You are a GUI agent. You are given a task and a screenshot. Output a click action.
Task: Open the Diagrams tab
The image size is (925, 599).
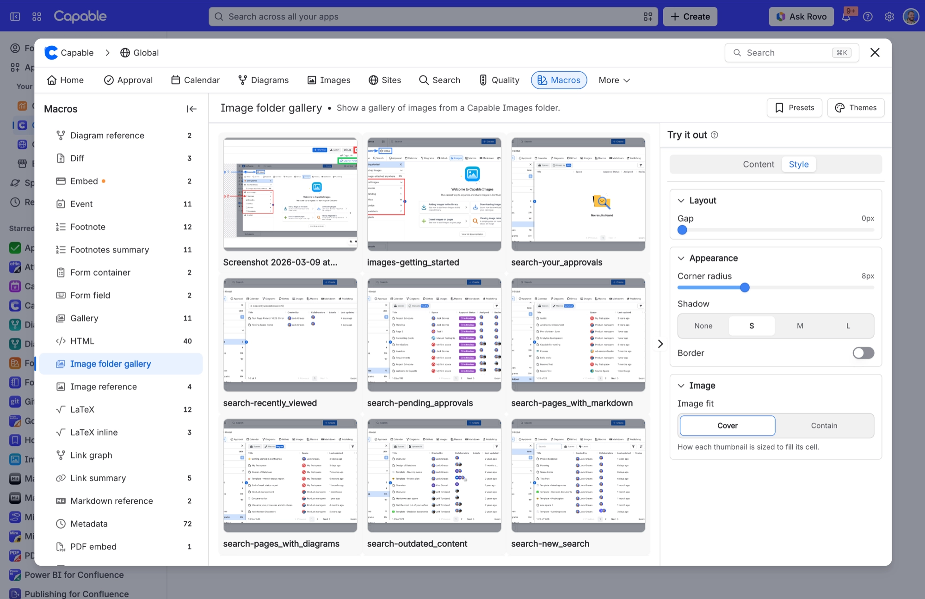point(264,80)
